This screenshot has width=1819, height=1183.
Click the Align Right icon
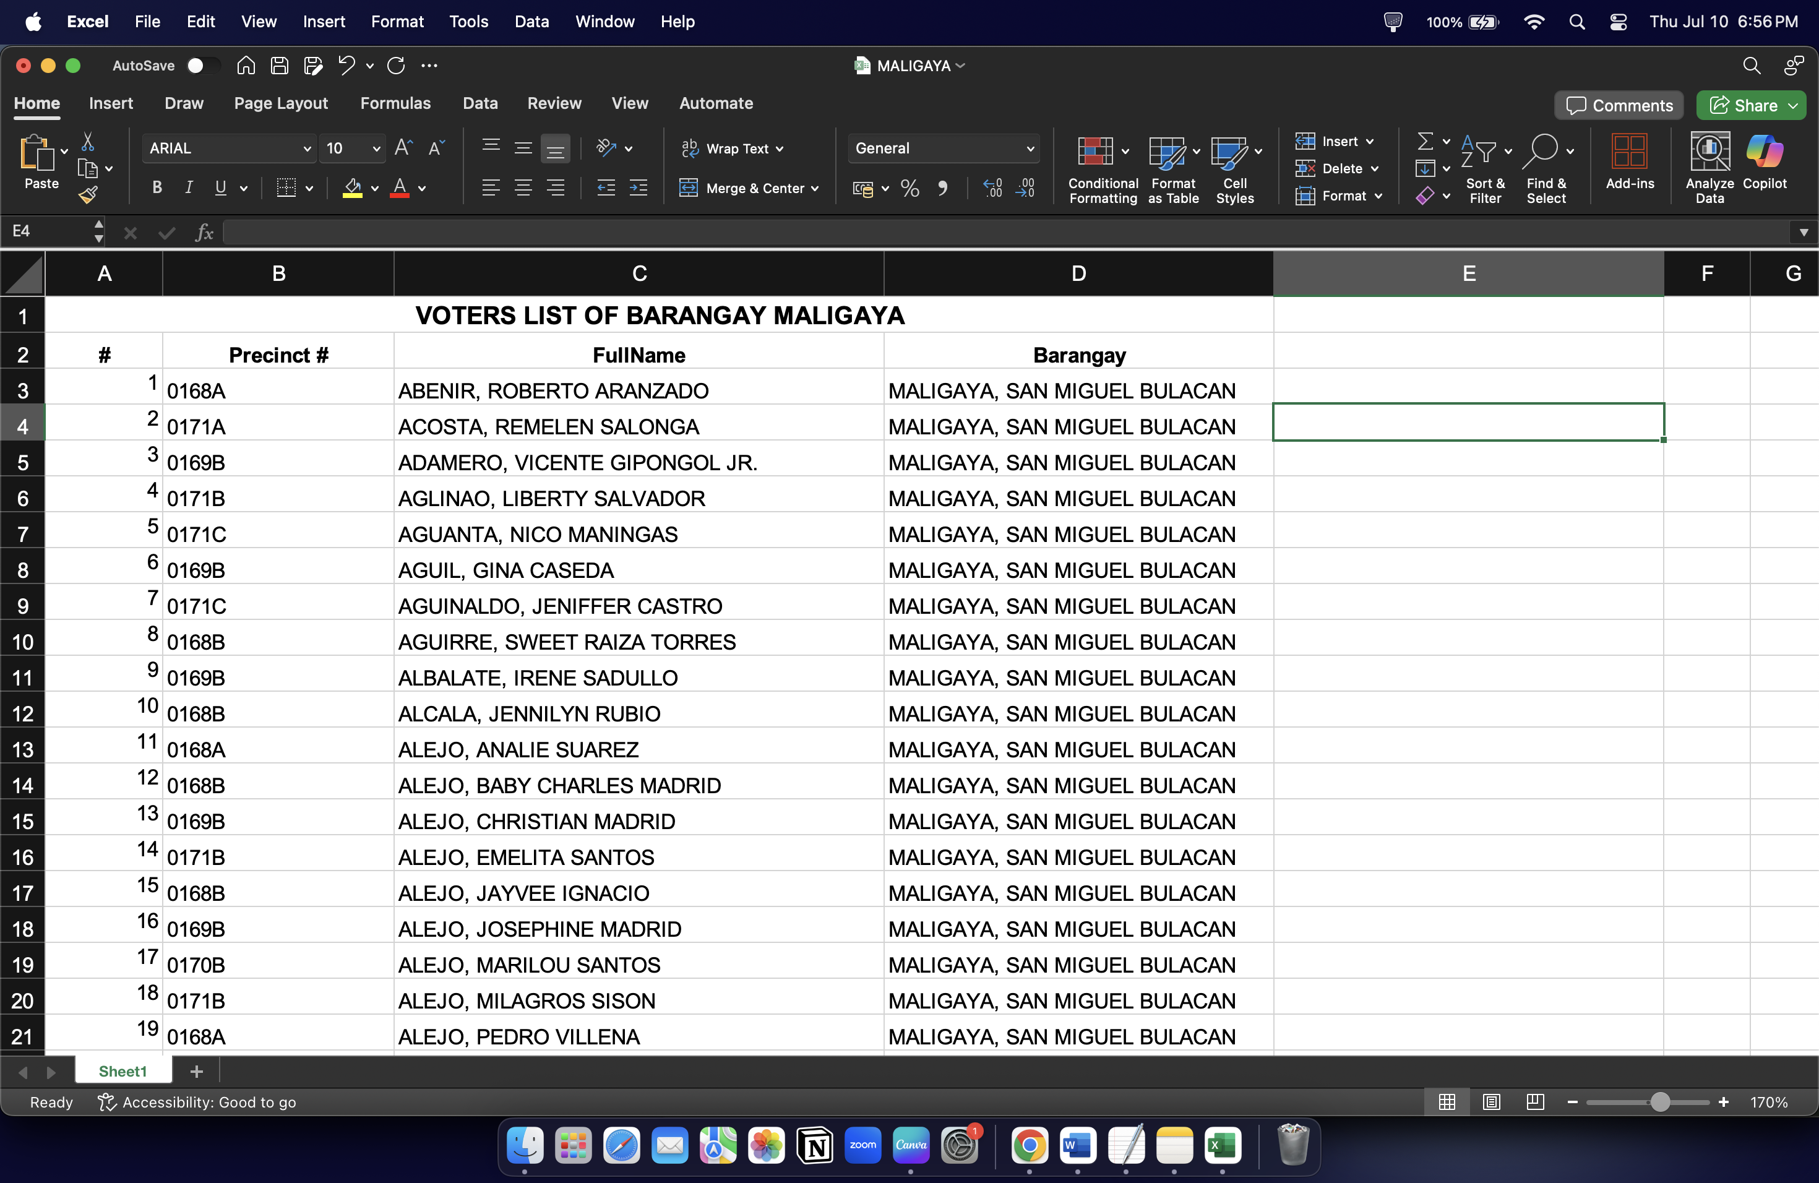pos(556,188)
